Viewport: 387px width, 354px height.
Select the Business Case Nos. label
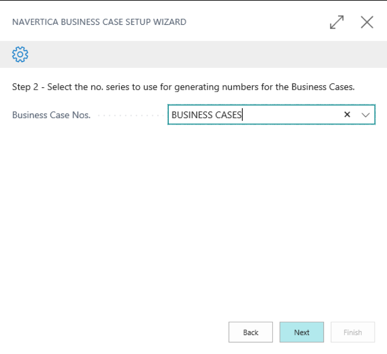pos(51,115)
